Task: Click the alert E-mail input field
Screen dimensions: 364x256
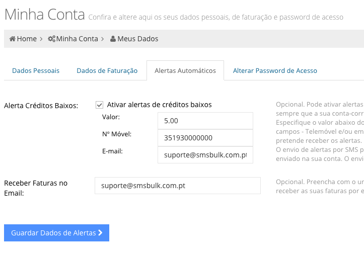Action: (205, 155)
